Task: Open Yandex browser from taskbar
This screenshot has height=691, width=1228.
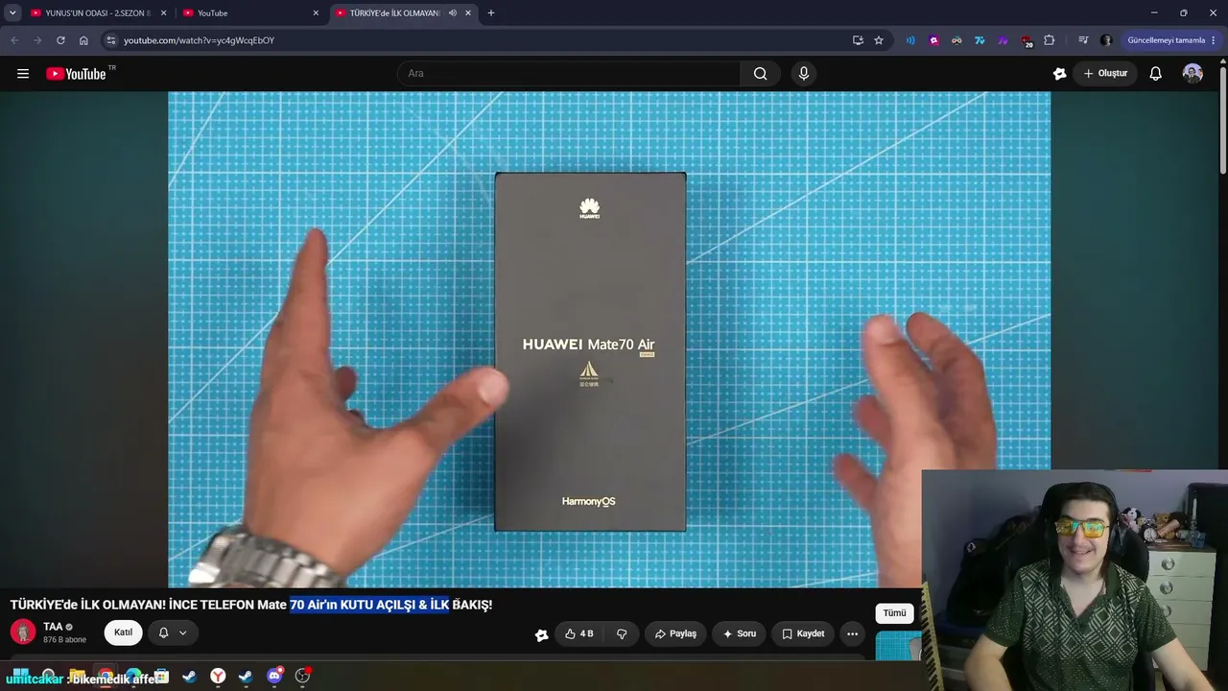Action: pos(219,677)
